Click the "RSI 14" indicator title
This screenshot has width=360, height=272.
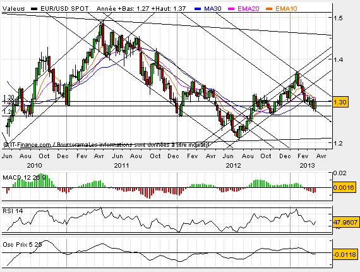pyautogui.click(x=13, y=211)
